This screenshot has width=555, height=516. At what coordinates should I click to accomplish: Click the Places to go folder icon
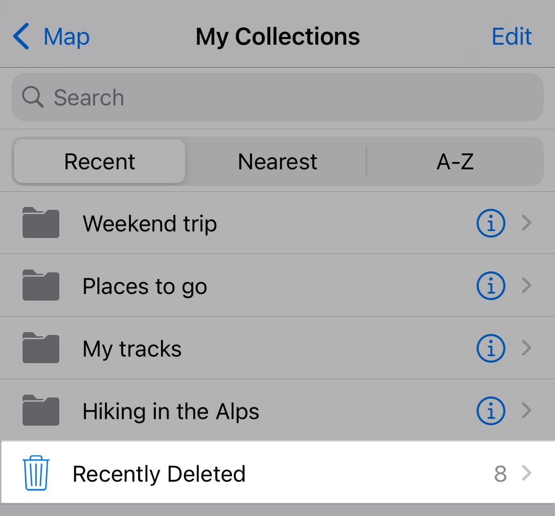[40, 286]
